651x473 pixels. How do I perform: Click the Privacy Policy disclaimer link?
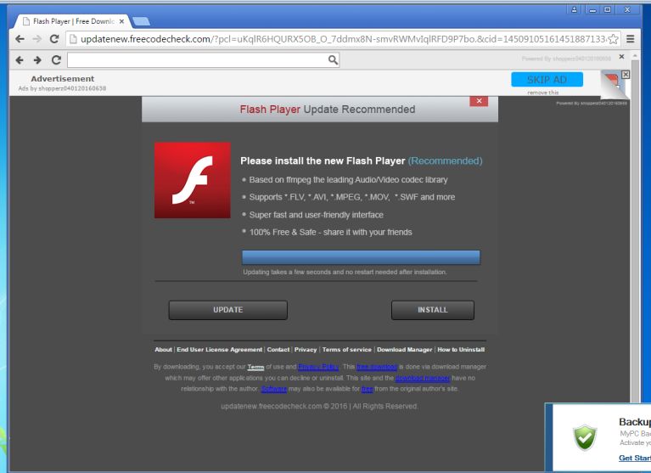(x=318, y=367)
